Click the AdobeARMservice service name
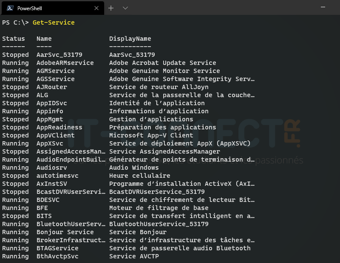Screen dimensions: 340x263 pyautogui.click(x=65, y=63)
